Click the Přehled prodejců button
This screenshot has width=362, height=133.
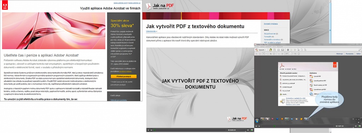pos(123,76)
